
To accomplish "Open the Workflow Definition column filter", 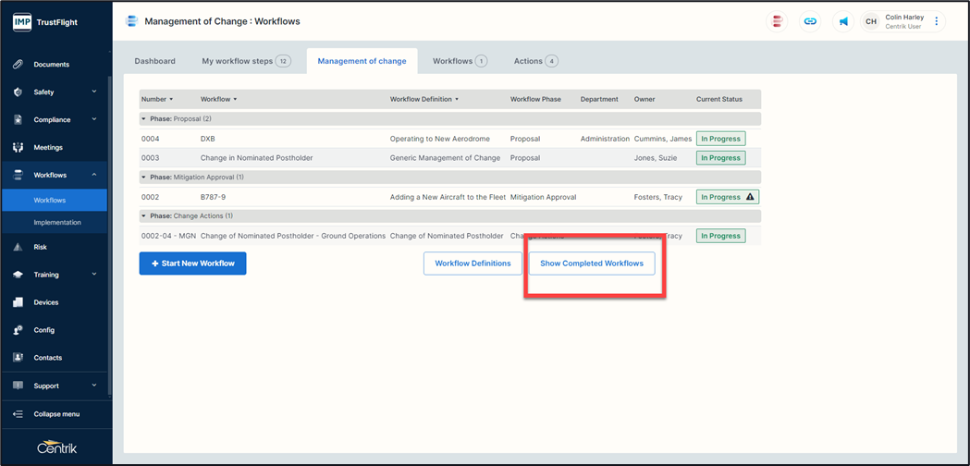I will pyautogui.click(x=457, y=99).
